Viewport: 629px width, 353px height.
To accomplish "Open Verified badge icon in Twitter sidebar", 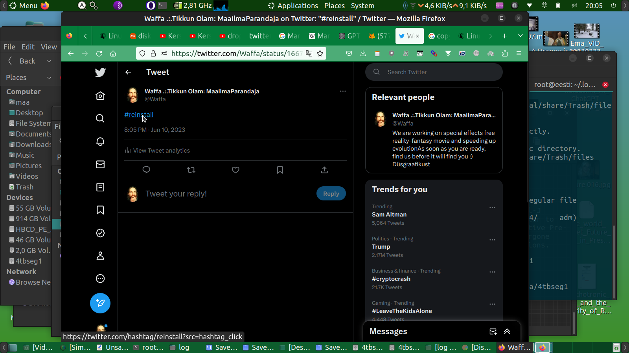I will pyautogui.click(x=100, y=233).
